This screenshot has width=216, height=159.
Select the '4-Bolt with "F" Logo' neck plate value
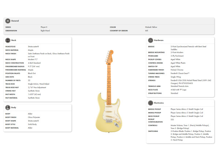[x=179, y=90]
